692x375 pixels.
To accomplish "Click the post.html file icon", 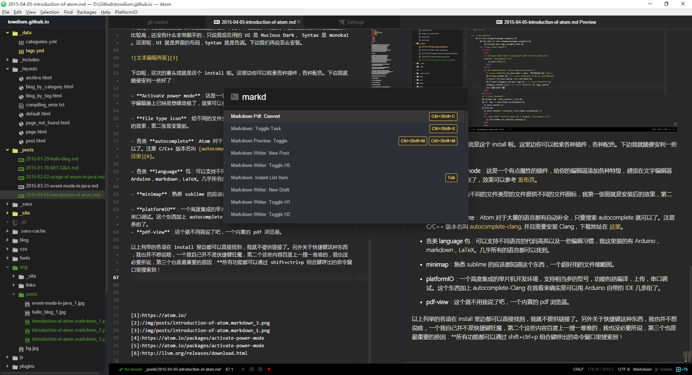I will coord(21,141).
